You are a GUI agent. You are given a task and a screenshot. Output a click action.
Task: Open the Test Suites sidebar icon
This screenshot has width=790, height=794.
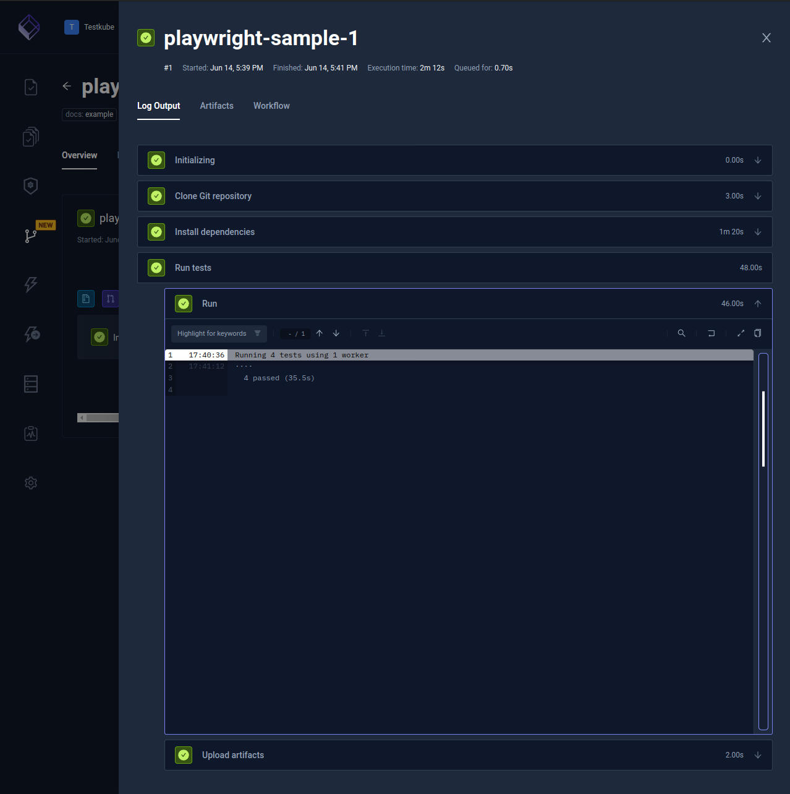[31, 137]
